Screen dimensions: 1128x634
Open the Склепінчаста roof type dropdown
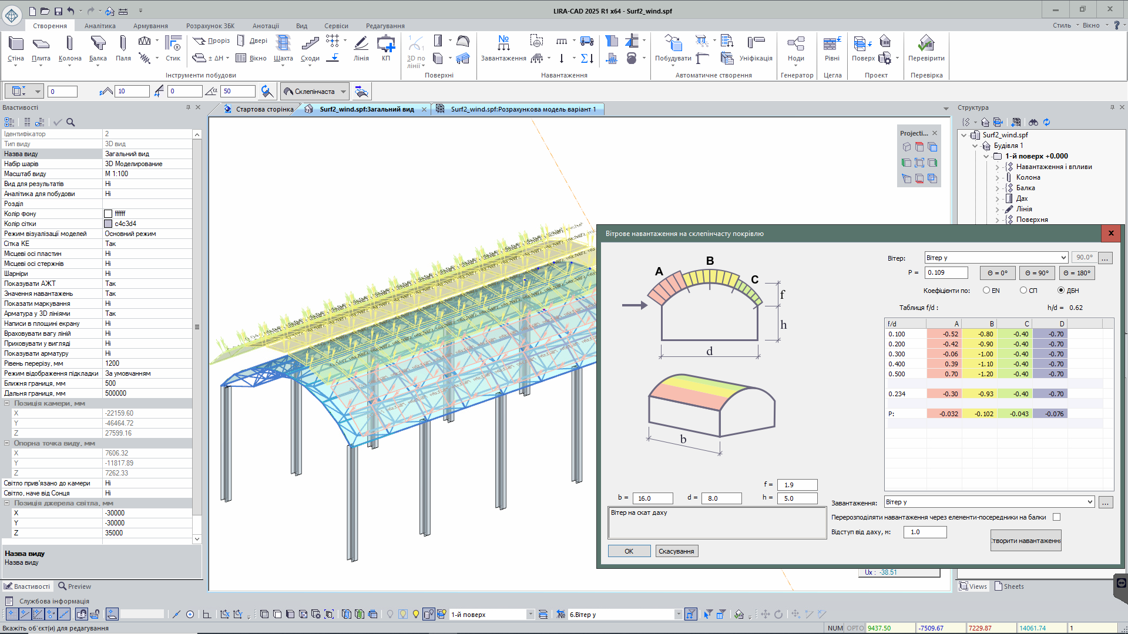click(343, 92)
